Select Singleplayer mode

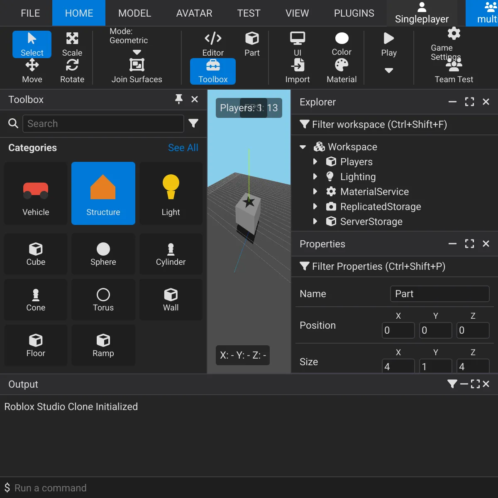pos(422,13)
